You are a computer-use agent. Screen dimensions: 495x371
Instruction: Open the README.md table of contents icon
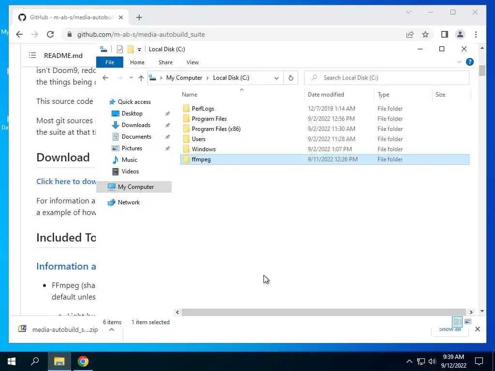coord(32,56)
